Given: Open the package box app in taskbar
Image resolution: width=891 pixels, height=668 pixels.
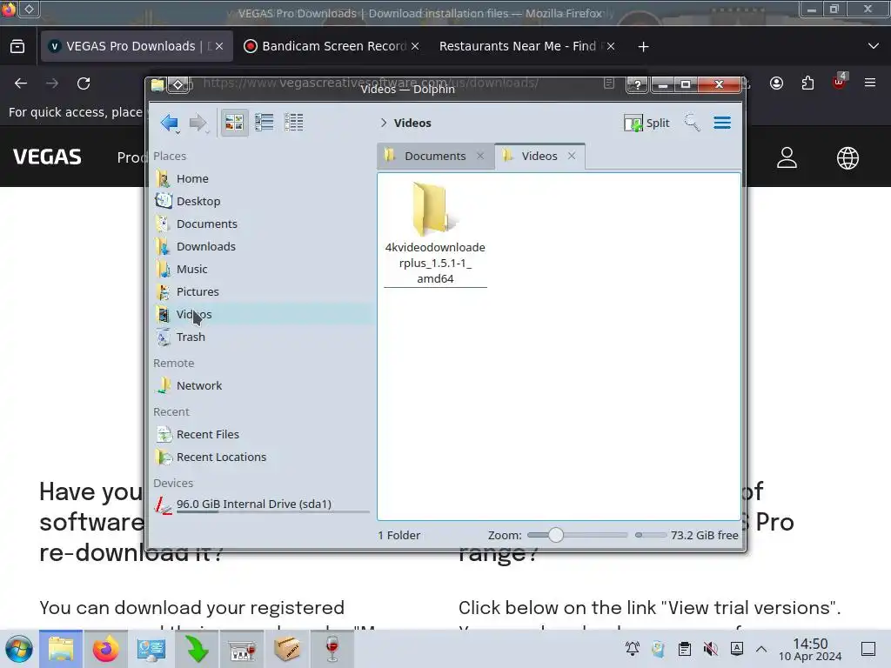Looking at the screenshot, I should [287, 649].
